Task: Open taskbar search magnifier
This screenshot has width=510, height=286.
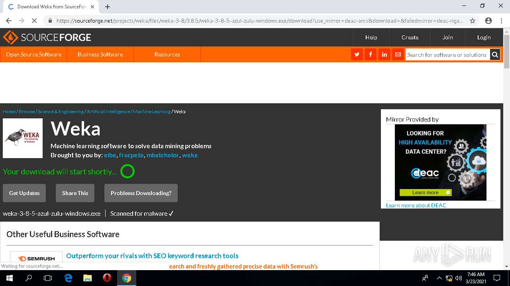Action: 29,278
